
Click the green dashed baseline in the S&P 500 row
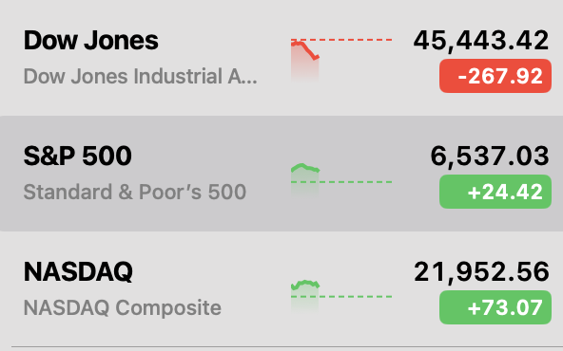pos(341,182)
